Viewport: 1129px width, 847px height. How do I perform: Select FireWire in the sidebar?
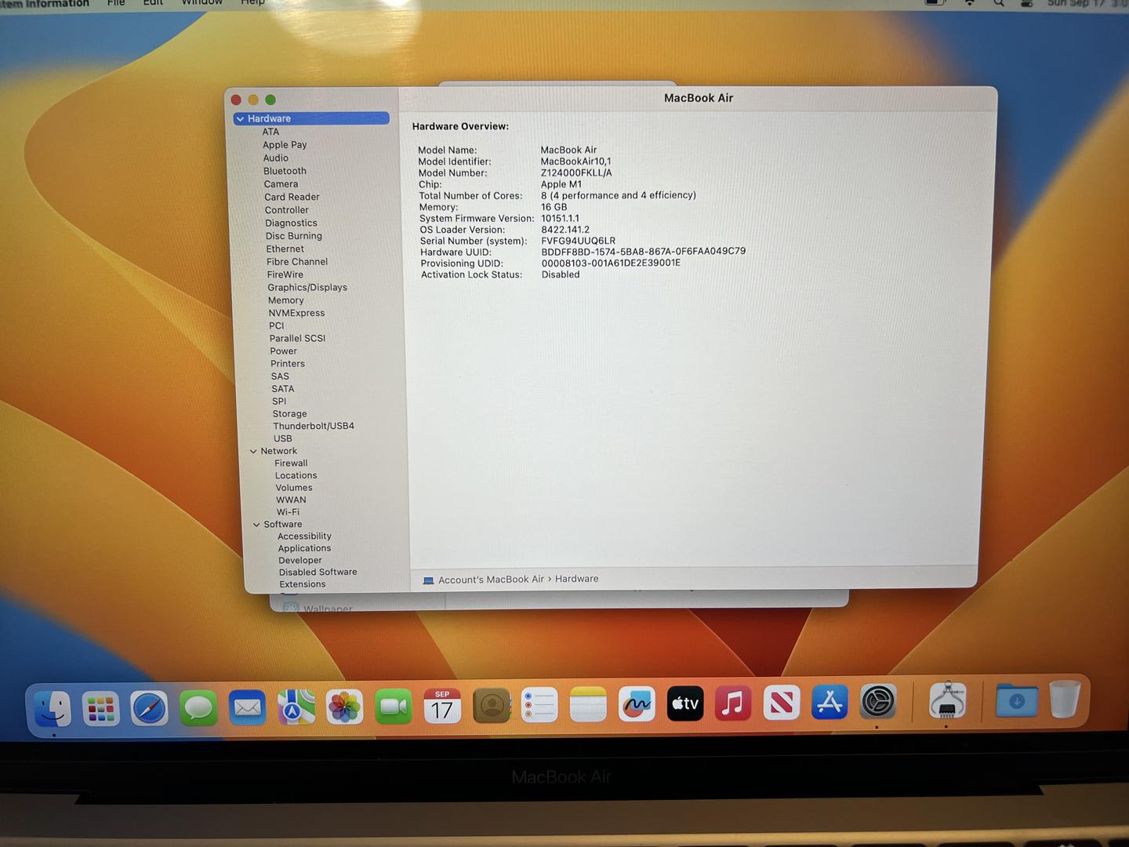click(285, 275)
